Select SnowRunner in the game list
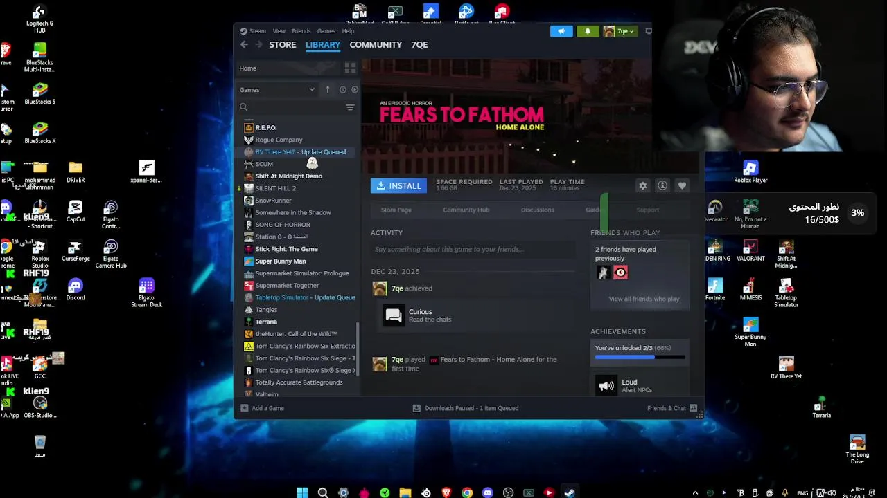887x498 pixels. coord(273,201)
